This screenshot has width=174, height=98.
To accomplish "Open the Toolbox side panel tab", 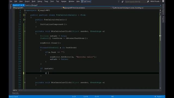I will [x=11, y=7].
